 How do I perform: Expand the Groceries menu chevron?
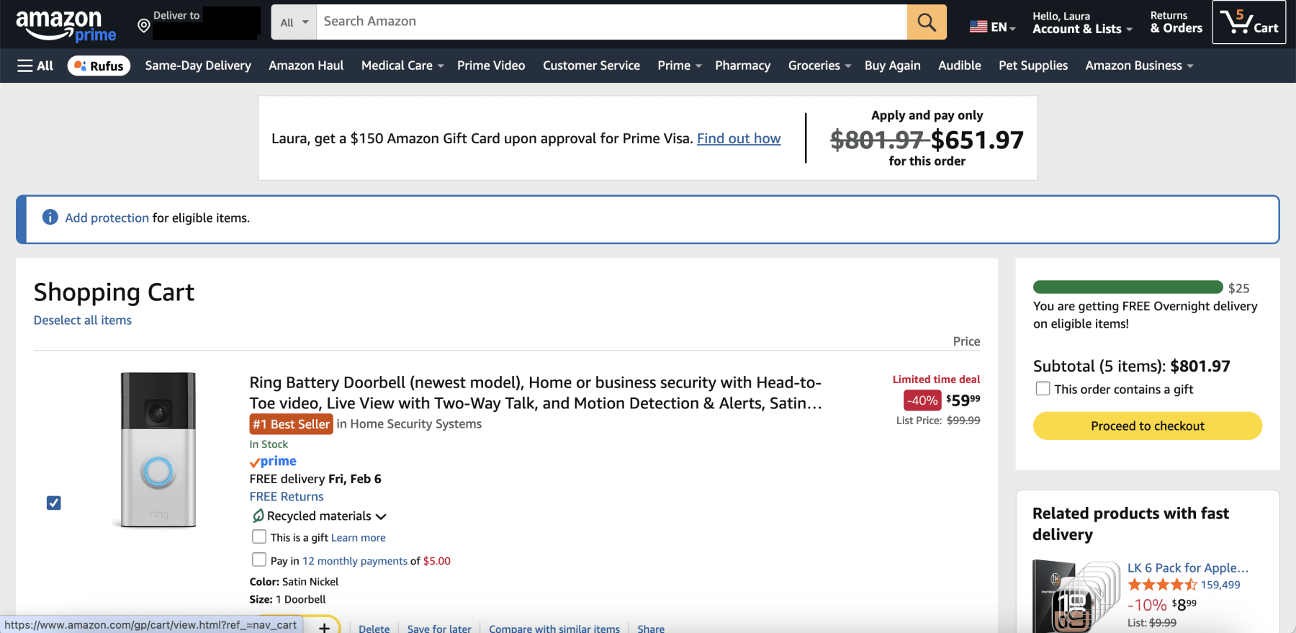pyautogui.click(x=847, y=66)
